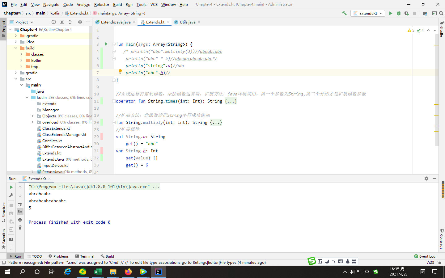Toggle the Coverage tool window stripe

442,239
